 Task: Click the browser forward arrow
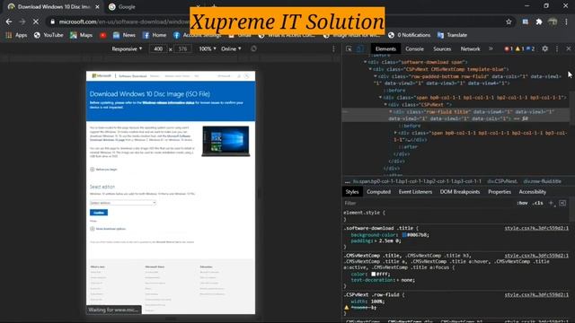(22, 22)
